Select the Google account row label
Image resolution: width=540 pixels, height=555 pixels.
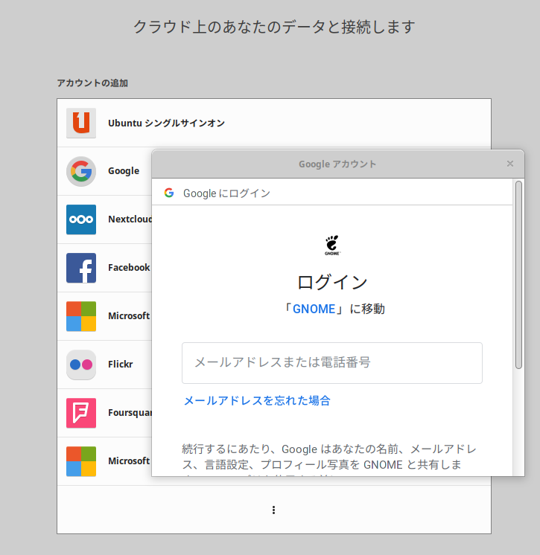[124, 171]
